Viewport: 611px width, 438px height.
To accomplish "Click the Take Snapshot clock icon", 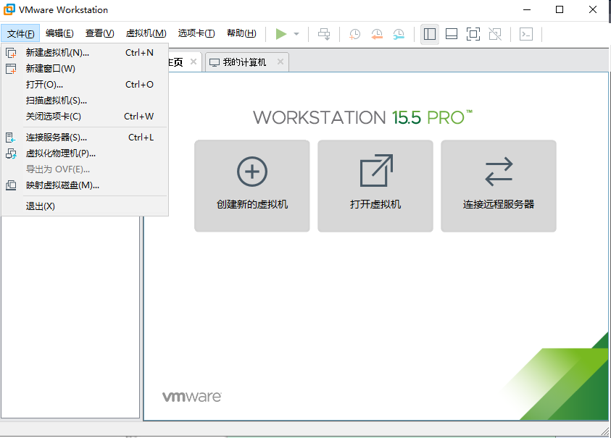I will (x=354, y=34).
